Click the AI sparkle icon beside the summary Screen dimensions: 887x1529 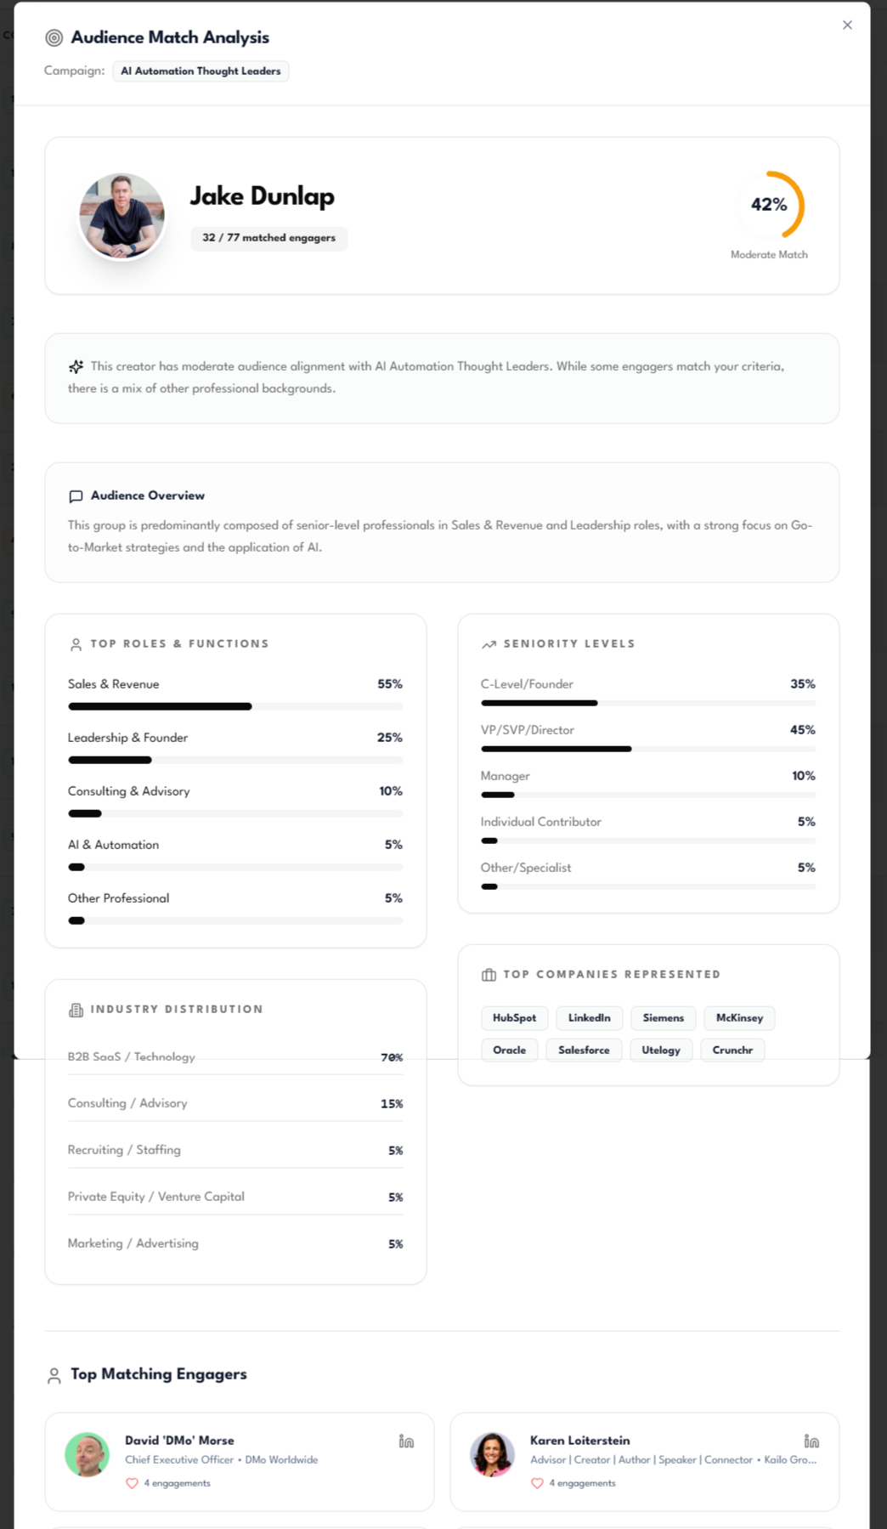76,367
